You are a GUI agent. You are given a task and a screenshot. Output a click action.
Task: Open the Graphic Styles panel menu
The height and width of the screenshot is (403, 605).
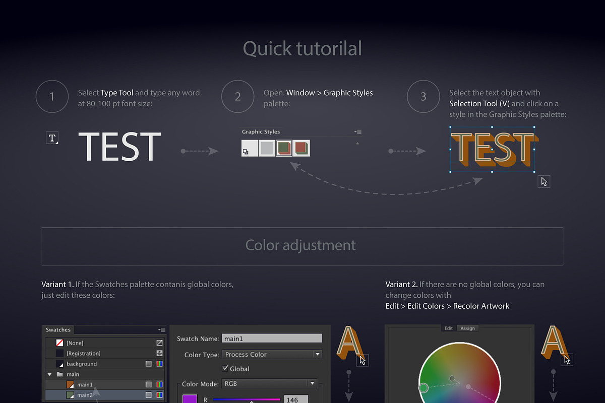coord(358,132)
